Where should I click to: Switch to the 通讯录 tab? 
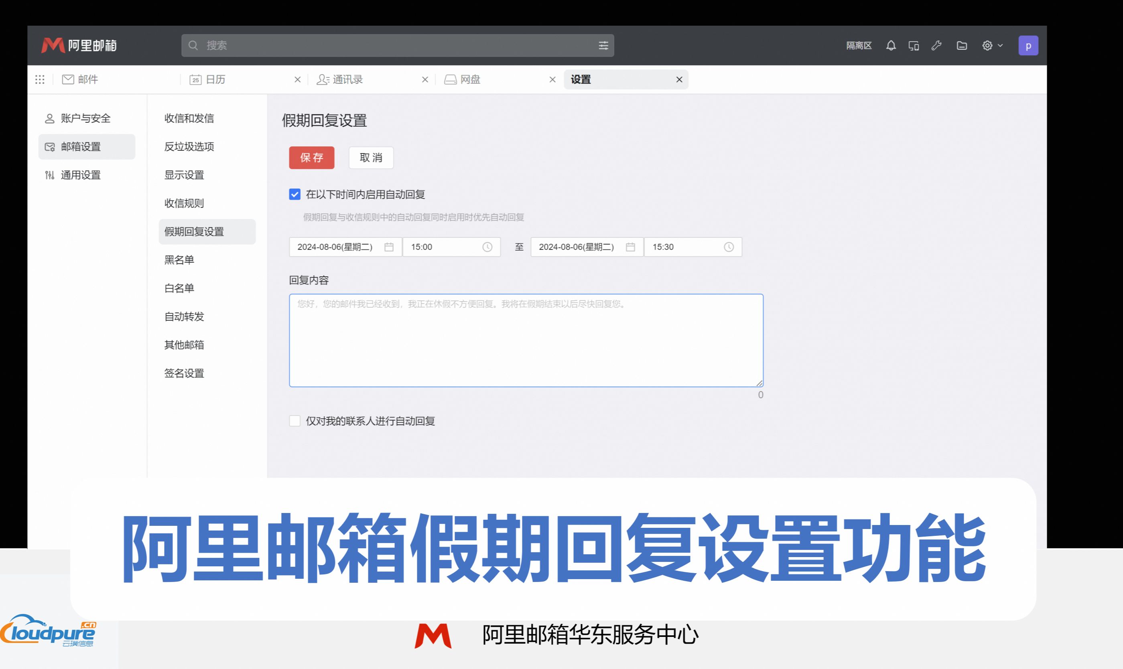coord(340,80)
